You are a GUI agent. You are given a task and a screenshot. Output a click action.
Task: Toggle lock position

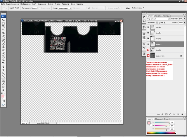pyautogui.click(x=162, y=22)
